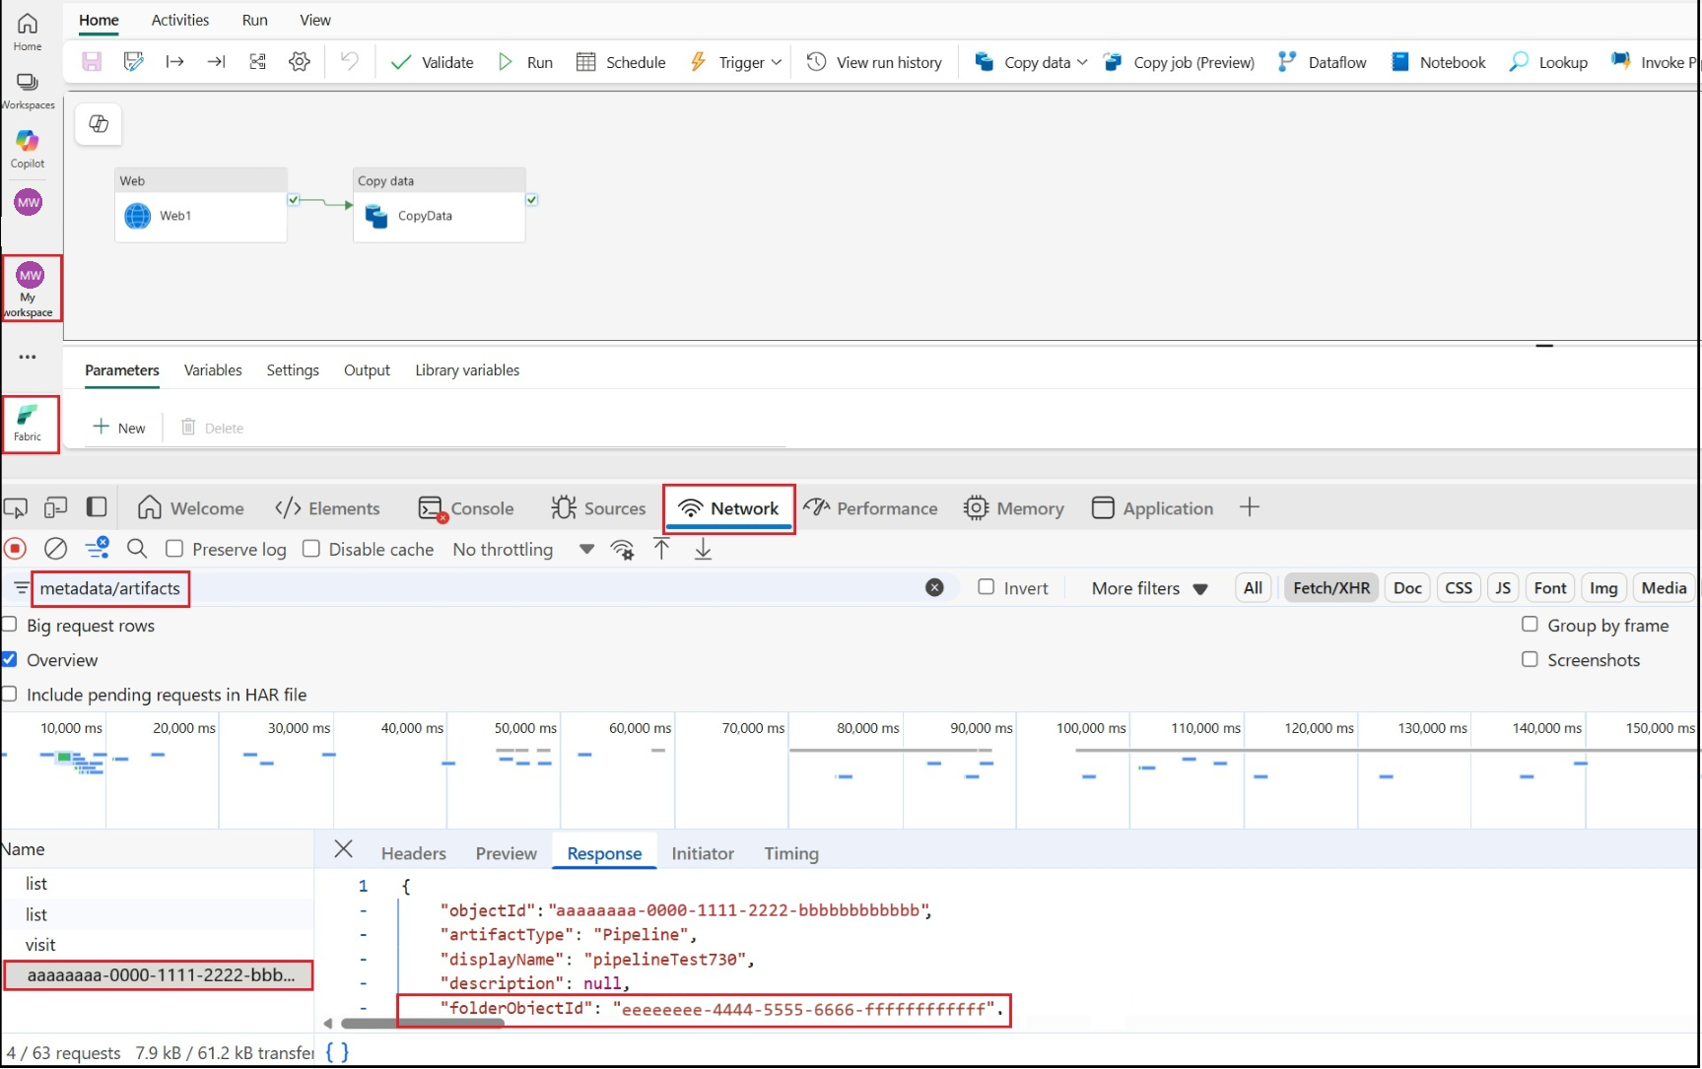Open Copilot in left sidebar

click(28, 149)
